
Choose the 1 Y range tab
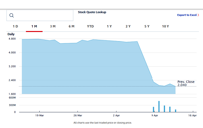coord(109,26)
